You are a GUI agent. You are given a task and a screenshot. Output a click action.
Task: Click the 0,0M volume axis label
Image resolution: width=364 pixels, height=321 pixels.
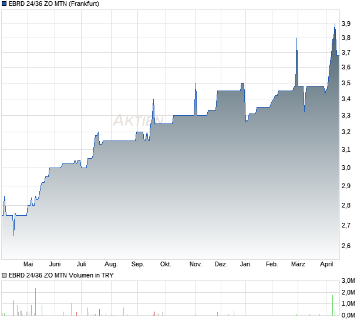[348, 316]
